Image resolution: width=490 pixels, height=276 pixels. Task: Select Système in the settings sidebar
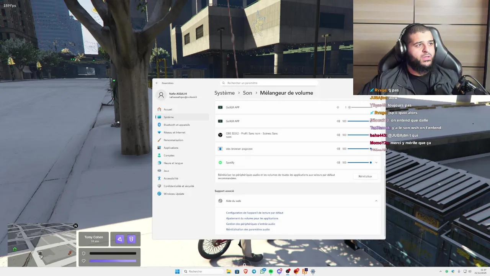click(182, 117)
